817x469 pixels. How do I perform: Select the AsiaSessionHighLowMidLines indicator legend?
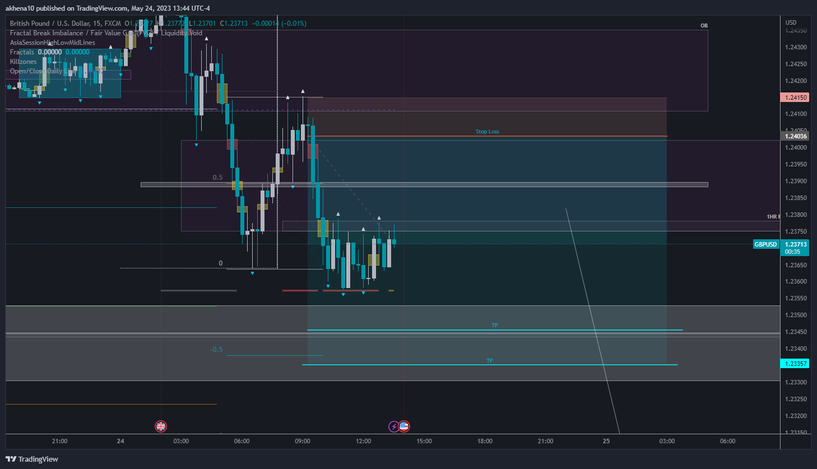53,43
